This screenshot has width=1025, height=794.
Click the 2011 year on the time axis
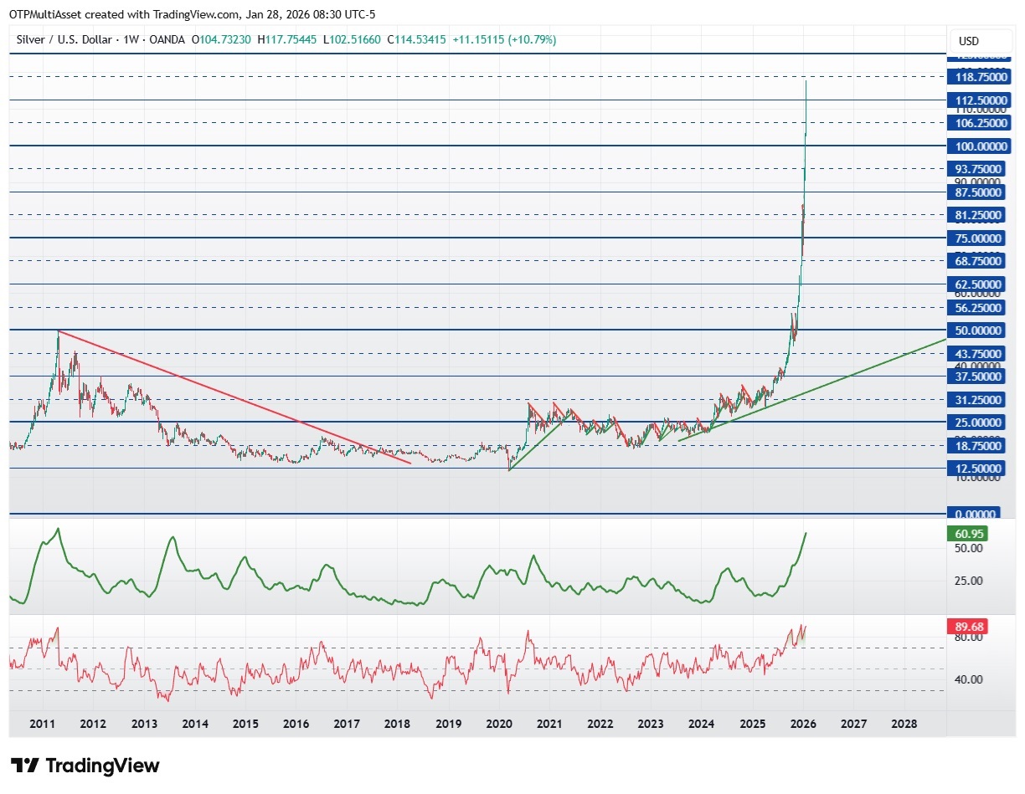pos(42,724)
